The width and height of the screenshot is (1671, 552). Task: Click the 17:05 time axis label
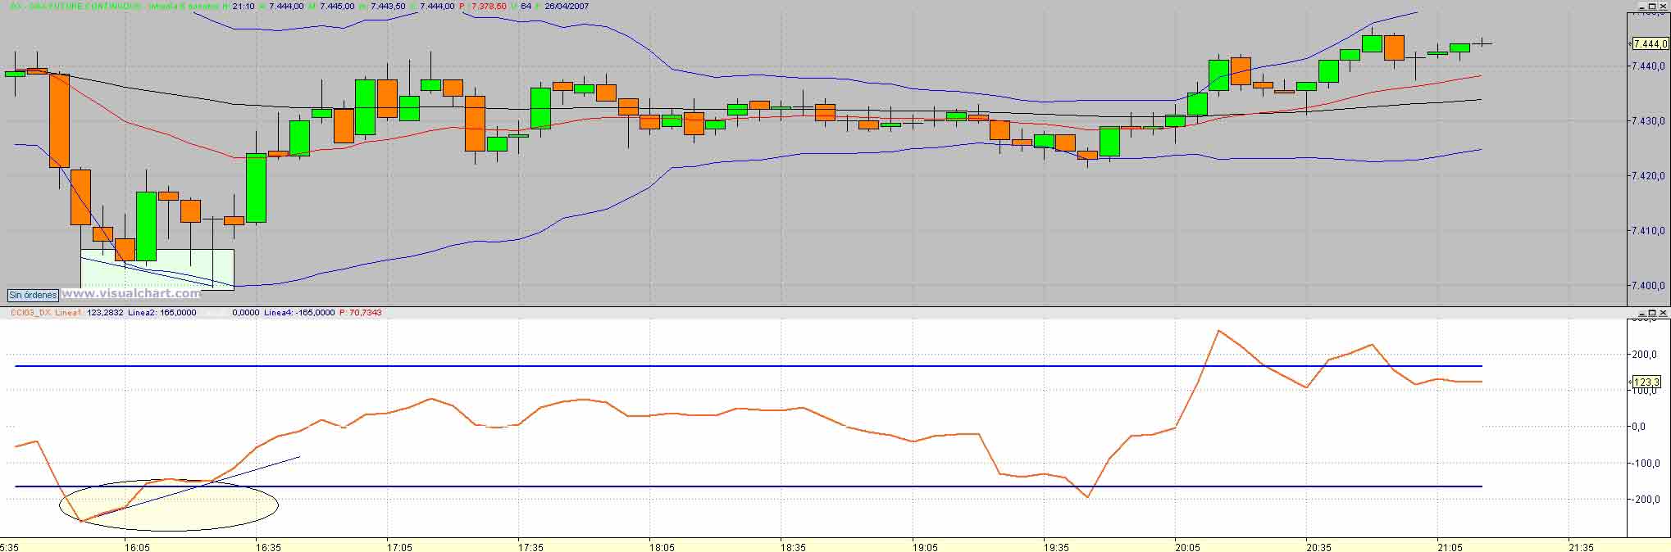[399, 546]
